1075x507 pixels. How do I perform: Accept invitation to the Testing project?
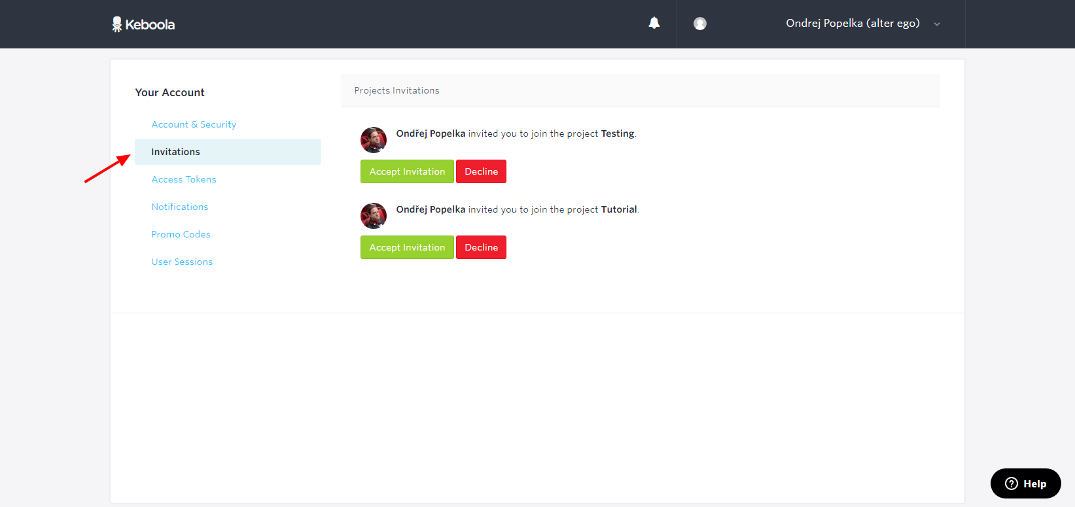(x=407, y=171)
